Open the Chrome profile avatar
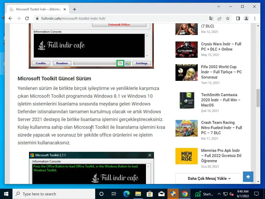The width and height of the screenshot is (265, 199). coord(246,18)
